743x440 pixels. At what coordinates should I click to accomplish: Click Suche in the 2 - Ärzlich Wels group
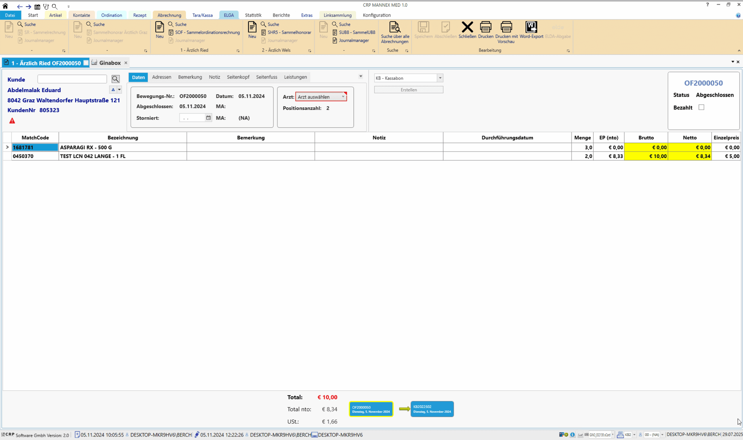point(270,24)
